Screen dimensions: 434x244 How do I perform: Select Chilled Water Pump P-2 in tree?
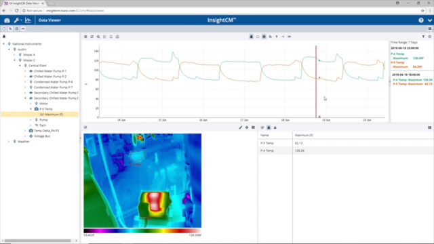(x=50, y=77)
